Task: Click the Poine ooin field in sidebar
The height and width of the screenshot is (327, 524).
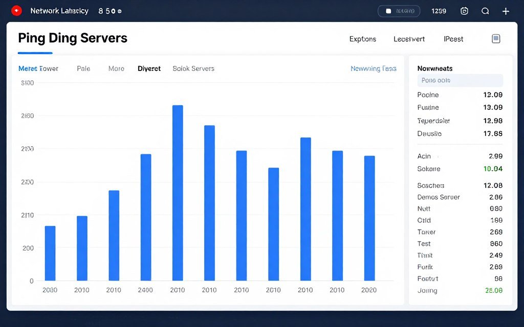Action: pos(460,80)
